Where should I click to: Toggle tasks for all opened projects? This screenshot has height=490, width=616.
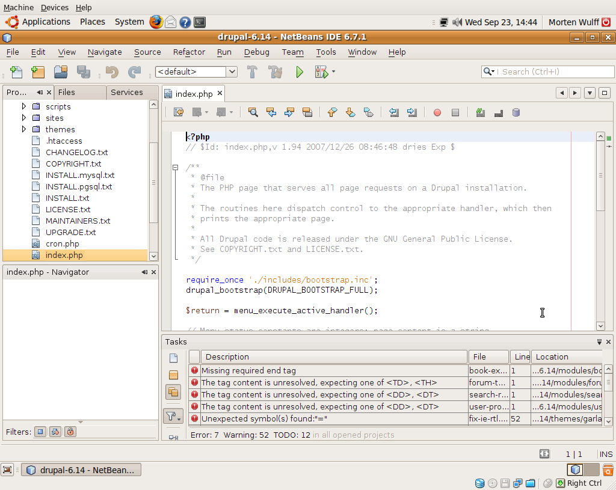coord(174,392)
